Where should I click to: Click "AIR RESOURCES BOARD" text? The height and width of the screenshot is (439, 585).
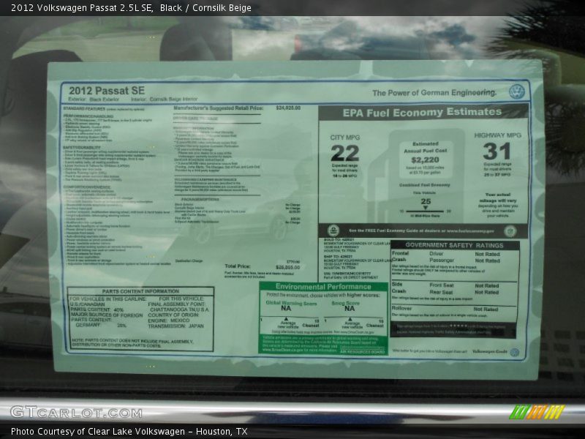362,352
